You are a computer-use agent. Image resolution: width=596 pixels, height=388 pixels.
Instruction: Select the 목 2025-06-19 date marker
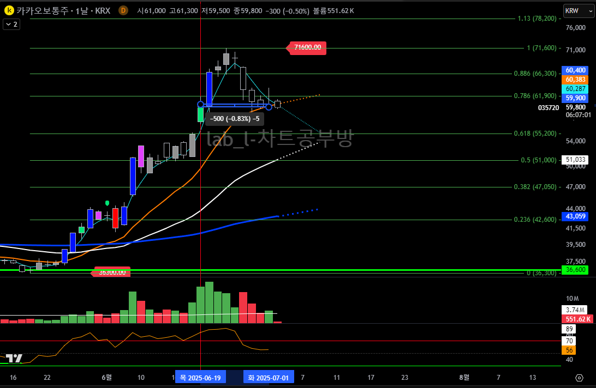pos(200,378)
